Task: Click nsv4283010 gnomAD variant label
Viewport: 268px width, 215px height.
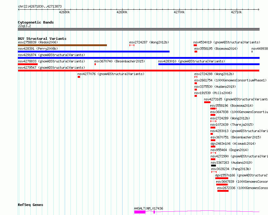Action: coord(192,61)
